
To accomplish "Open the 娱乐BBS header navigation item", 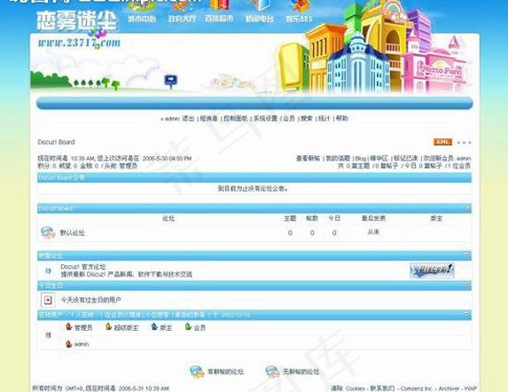I will [x=299, y=19].
